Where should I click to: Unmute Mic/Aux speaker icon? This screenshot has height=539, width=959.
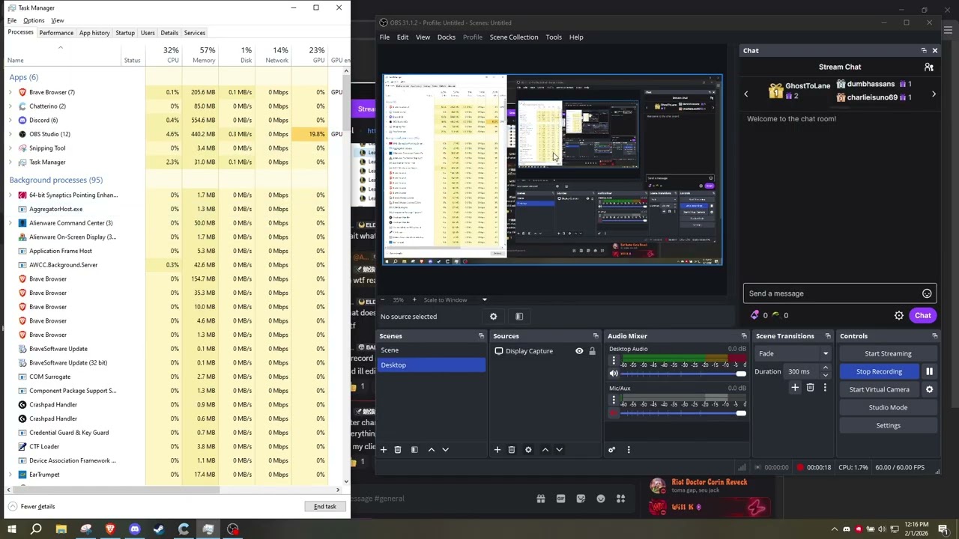pos(614,413)
